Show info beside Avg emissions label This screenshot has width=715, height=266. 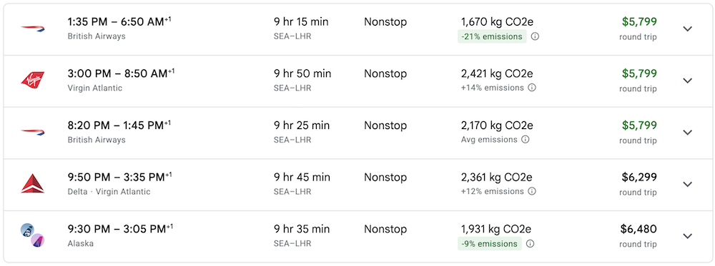[x=526, y=140]
